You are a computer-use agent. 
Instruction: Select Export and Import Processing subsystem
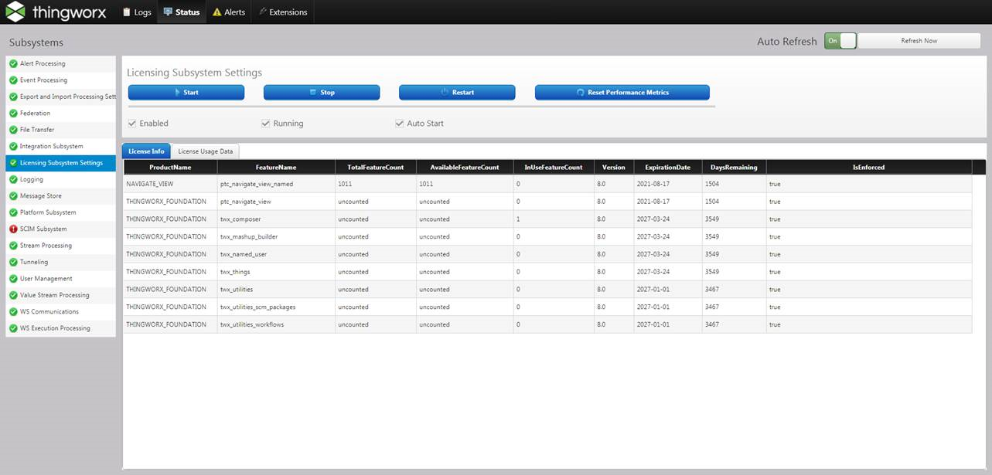click(60, 97)
